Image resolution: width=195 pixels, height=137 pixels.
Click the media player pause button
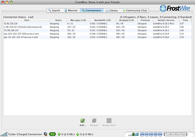click(151, 134)
